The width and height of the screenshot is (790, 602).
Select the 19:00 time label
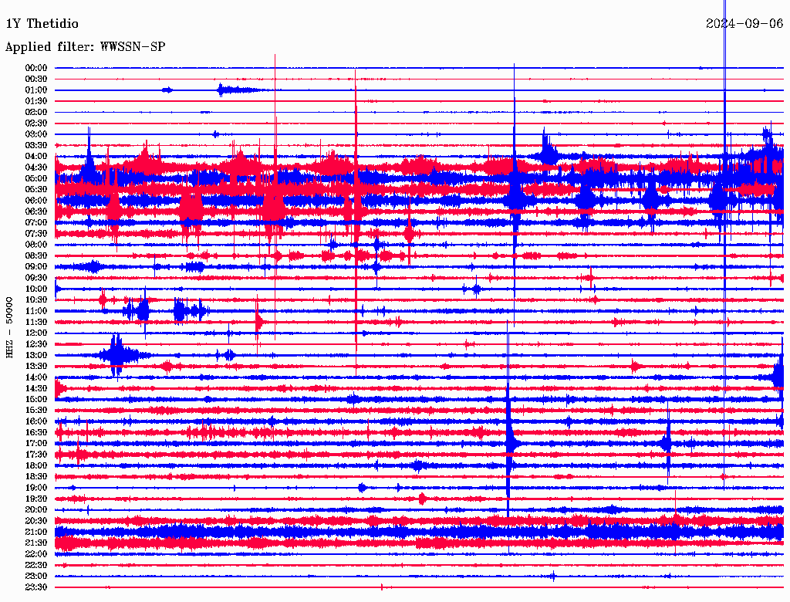36,488
